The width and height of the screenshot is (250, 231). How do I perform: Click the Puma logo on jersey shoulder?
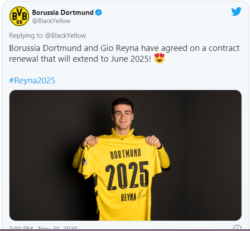87,147
